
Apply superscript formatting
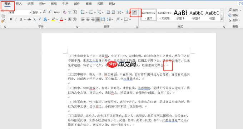point(40,19)
